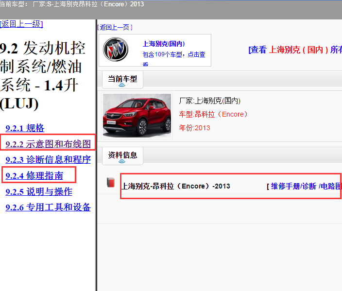Open 9.2.2 示意图和布线图 section
The width and height of the screenshot is (342, 291).
[x=48, y=144]
